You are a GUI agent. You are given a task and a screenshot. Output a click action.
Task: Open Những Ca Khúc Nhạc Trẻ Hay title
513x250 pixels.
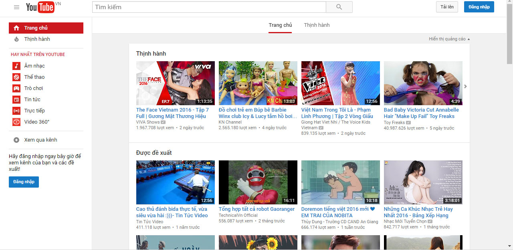coord(418,212)
